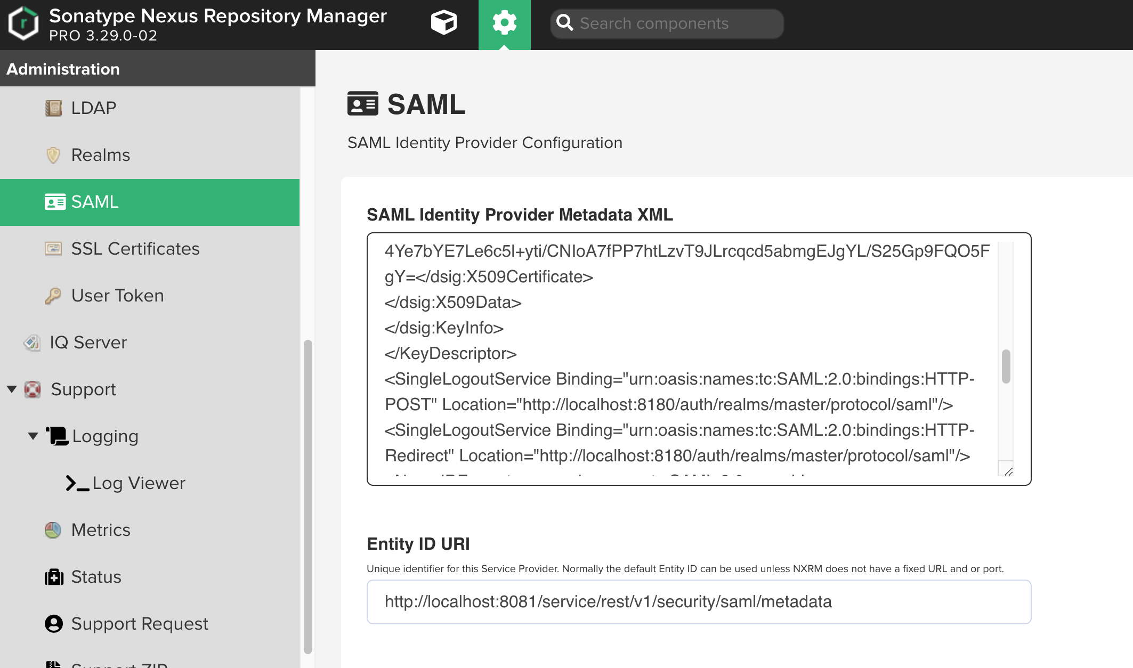This screenshot has height=668, width=1133.
Task: Collapse the Support tree section
Action: tap(12, 389)
